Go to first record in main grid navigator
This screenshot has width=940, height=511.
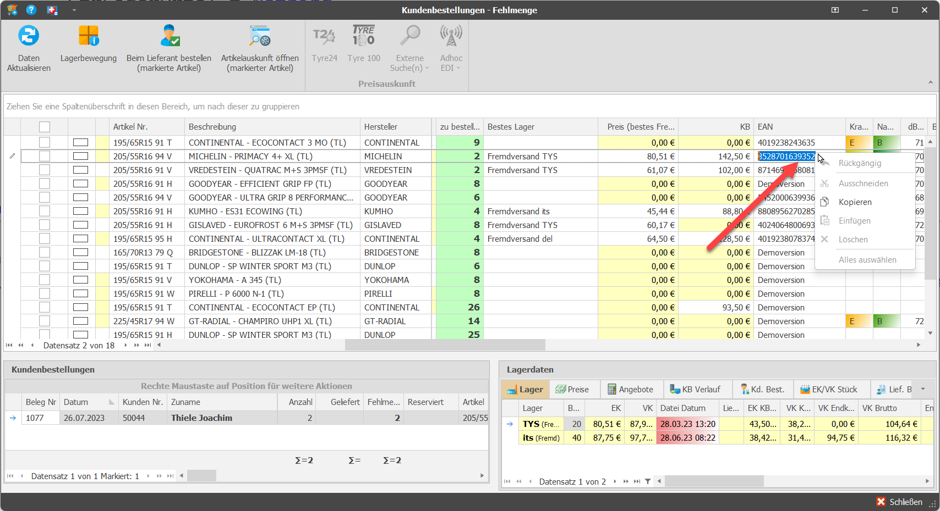pyautogui.click(x=9, y=345)
